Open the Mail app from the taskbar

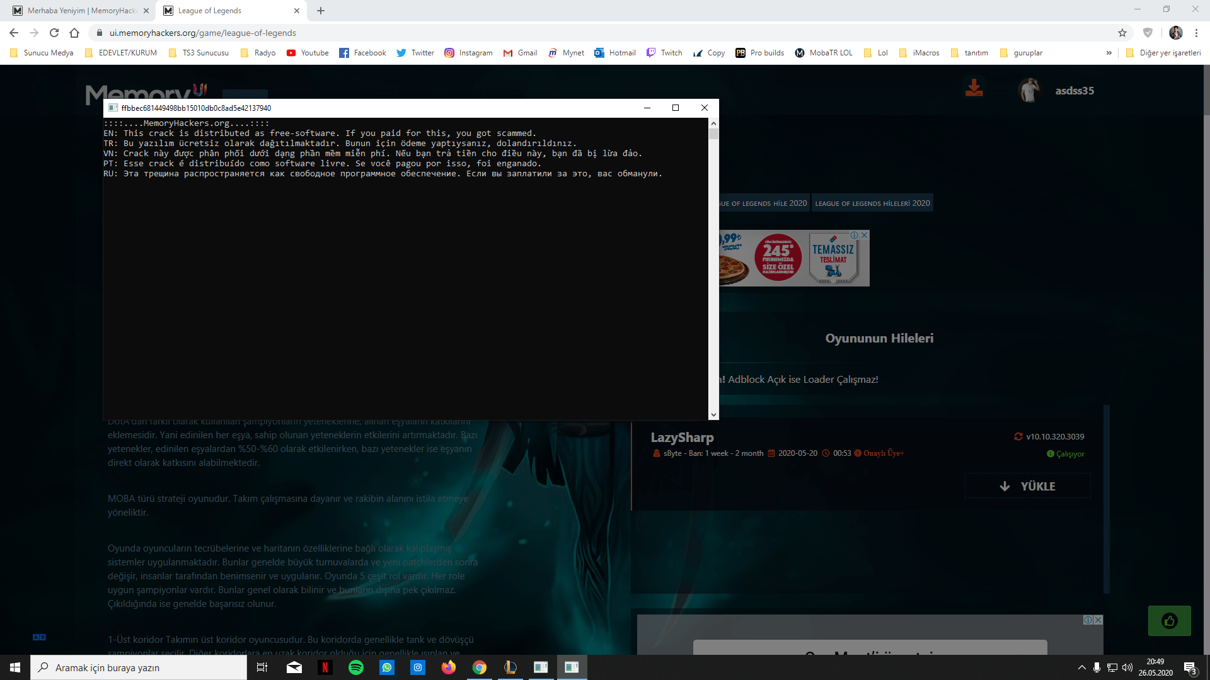[294, 667]
